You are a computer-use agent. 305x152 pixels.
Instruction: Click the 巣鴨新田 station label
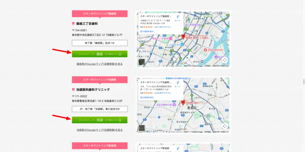tap(207, 86)
